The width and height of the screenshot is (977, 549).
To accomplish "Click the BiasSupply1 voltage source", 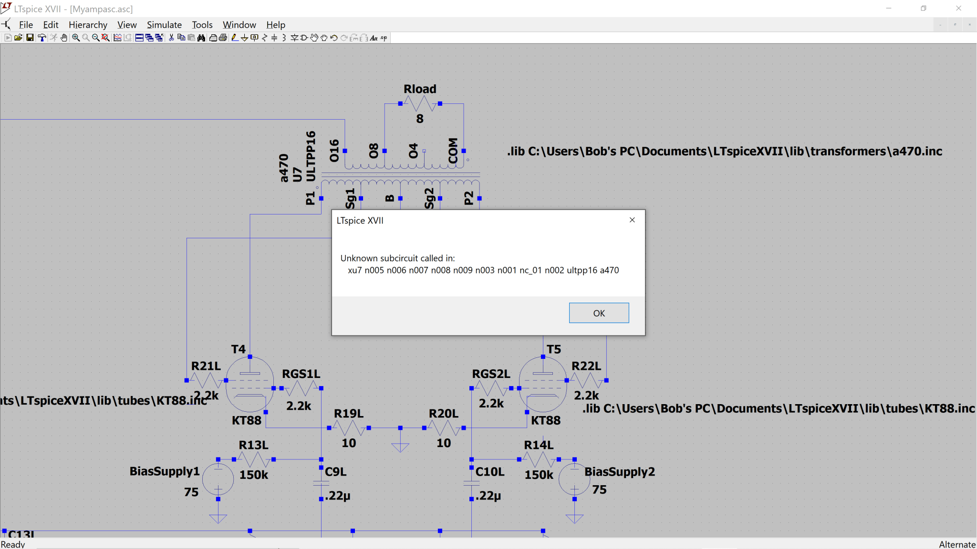I will coord(218,479).
